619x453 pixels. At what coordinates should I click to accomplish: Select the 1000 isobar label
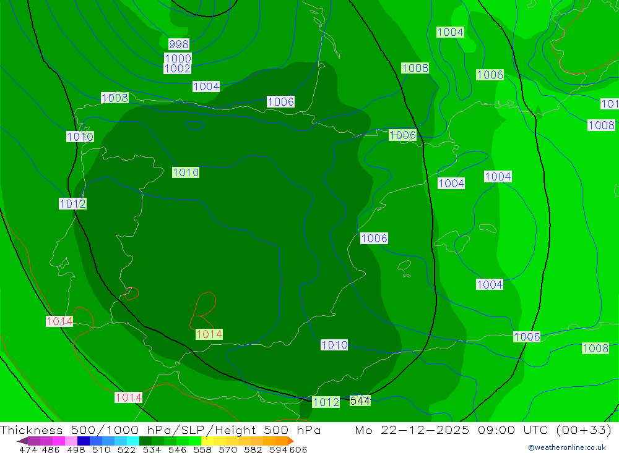coord(178,58)
